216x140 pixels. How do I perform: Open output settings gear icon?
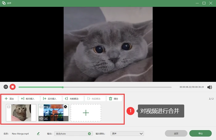[89, 134]
